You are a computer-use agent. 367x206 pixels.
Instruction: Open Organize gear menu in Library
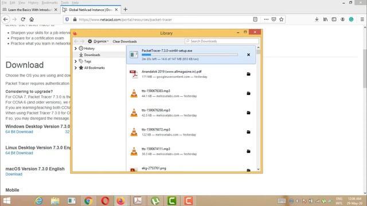click(x=98, y=41)
